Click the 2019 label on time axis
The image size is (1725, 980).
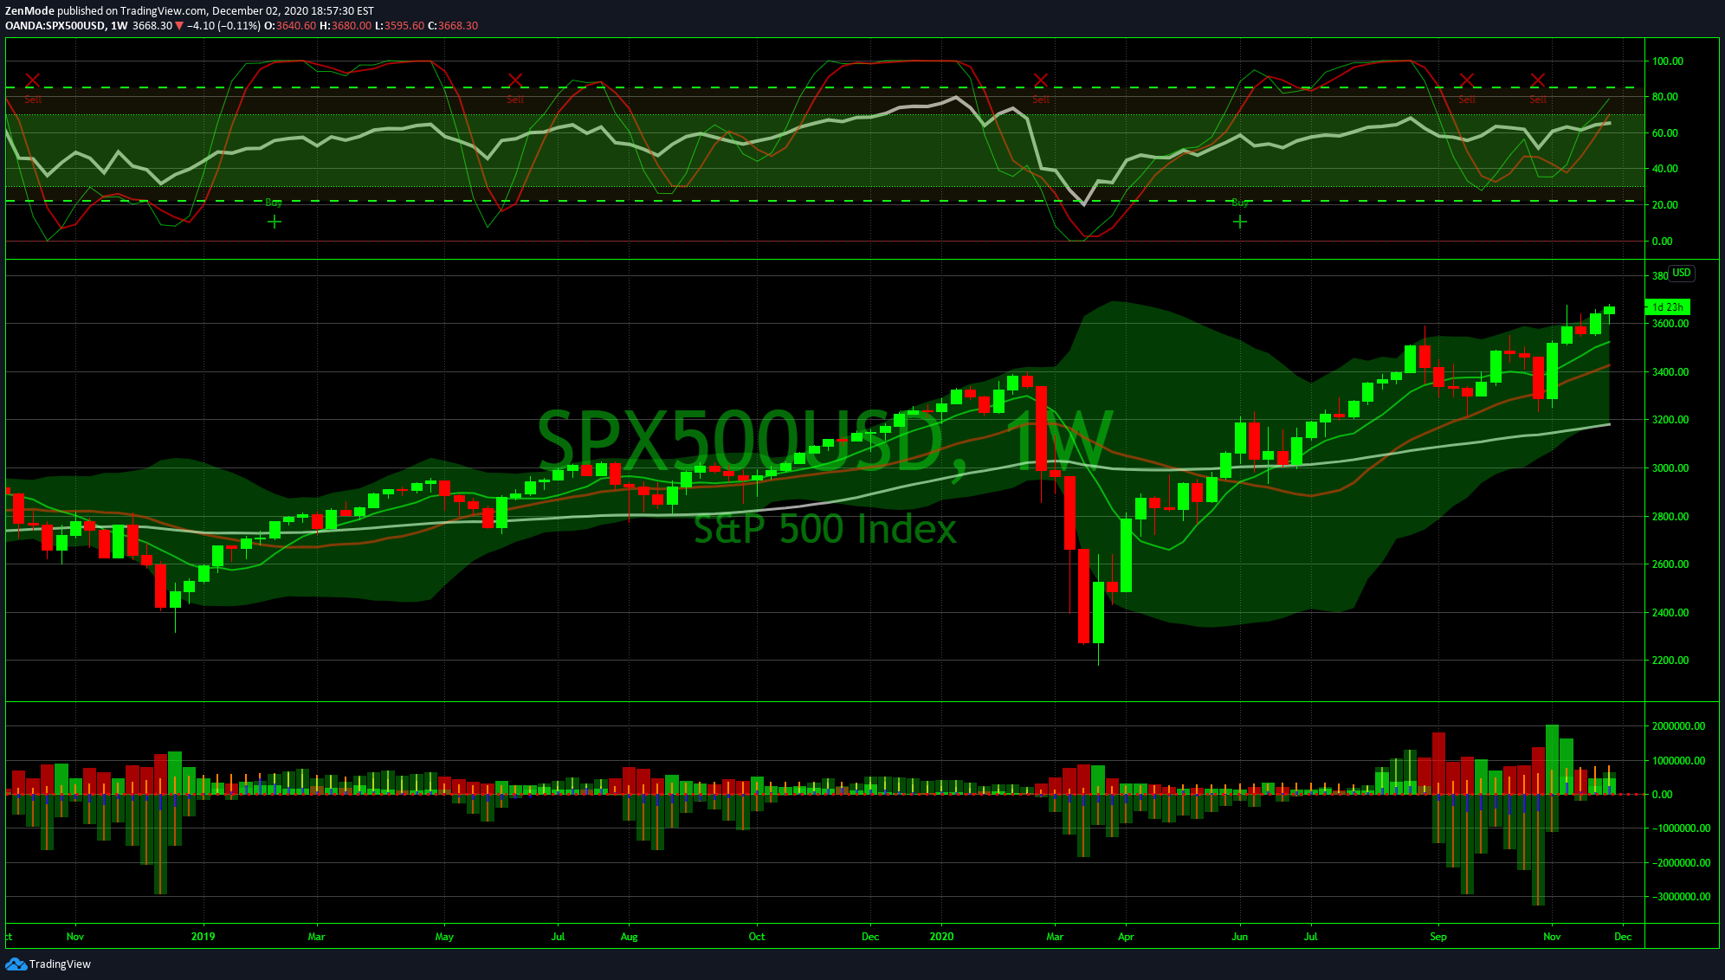203,937
